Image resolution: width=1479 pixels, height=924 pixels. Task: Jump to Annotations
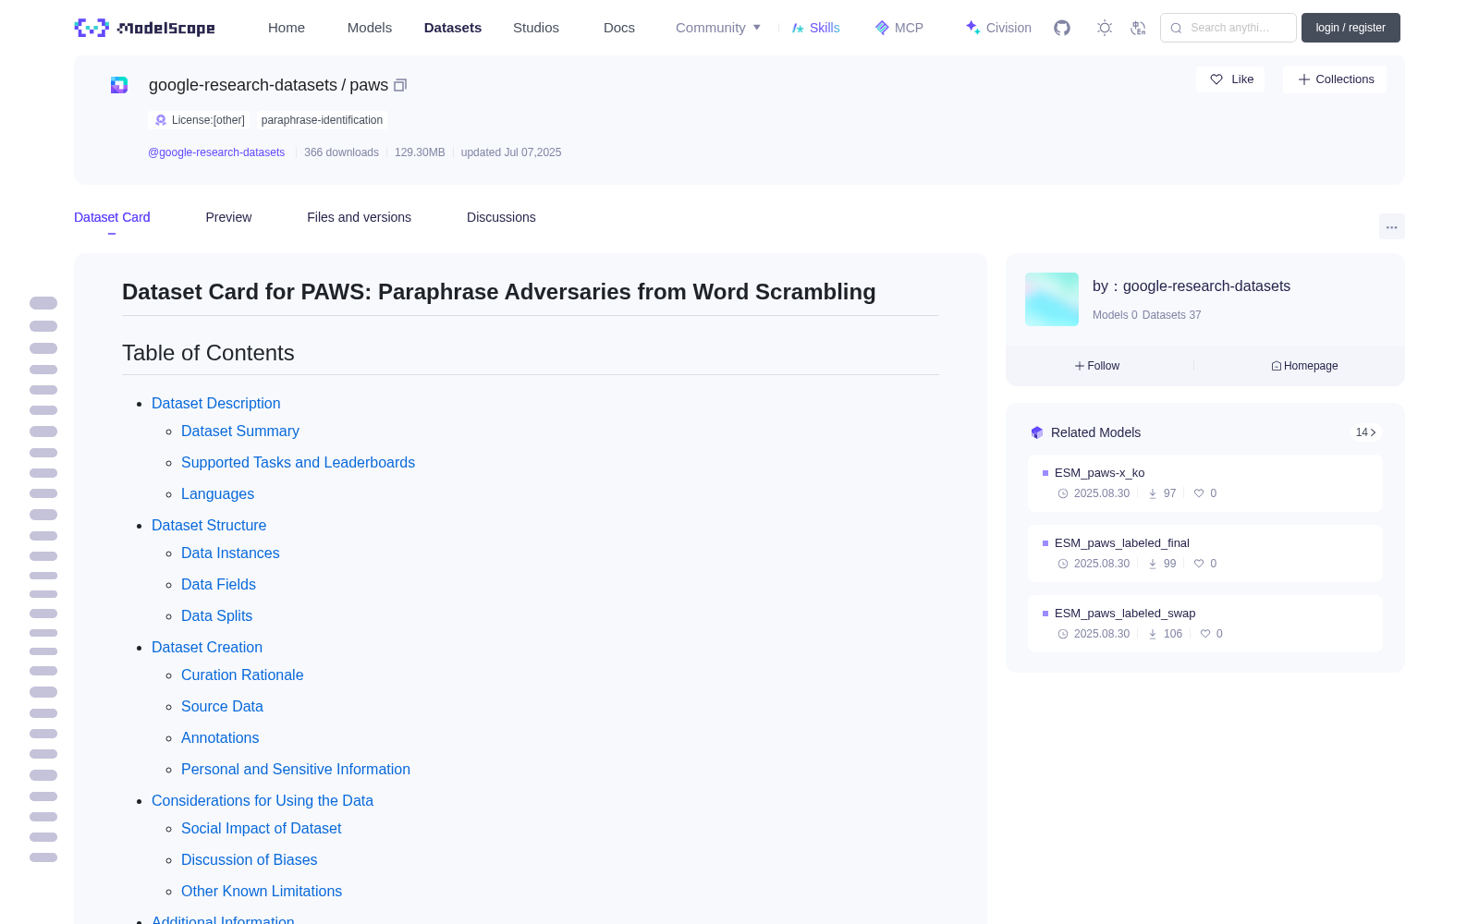point(220,737)
